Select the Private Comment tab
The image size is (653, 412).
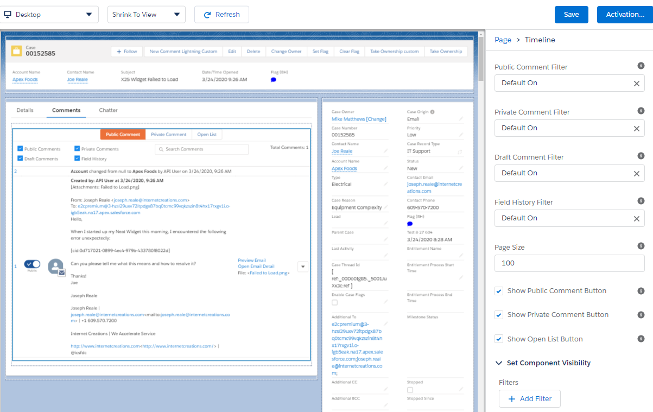point(168,135)
